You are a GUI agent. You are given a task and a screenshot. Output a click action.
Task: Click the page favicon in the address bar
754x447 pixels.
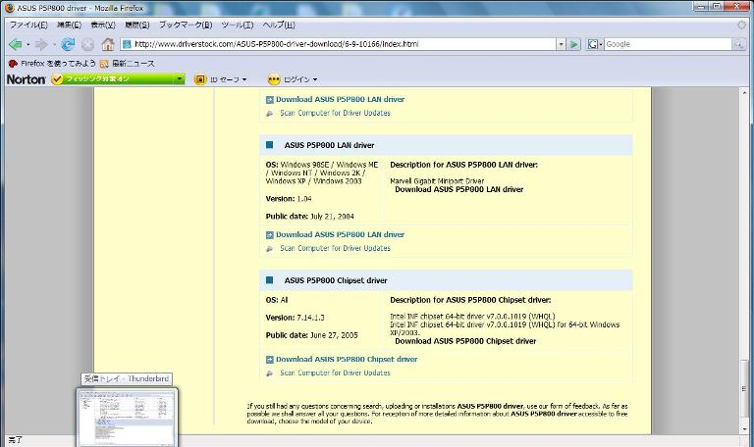pyautogui.click(x=127, y=44)
